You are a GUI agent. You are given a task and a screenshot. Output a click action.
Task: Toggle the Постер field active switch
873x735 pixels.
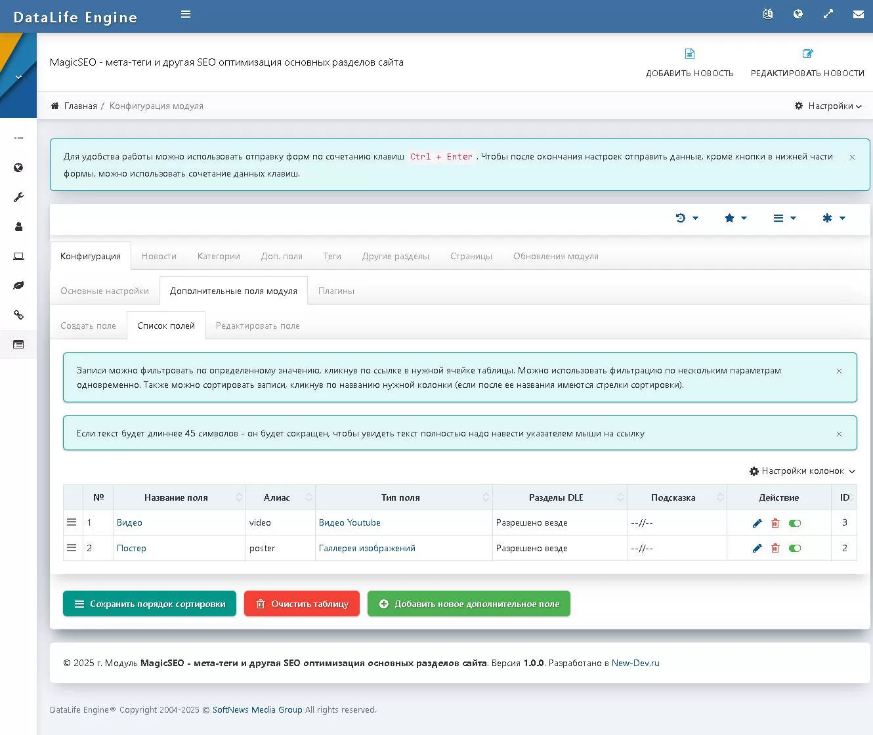[x=795, y=548]
